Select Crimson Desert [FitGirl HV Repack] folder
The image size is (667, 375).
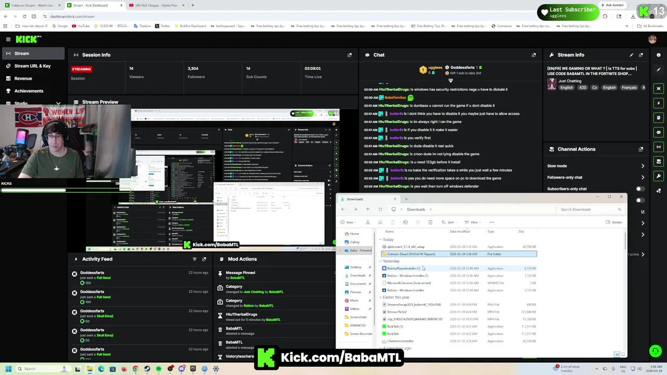pos(459,254)
